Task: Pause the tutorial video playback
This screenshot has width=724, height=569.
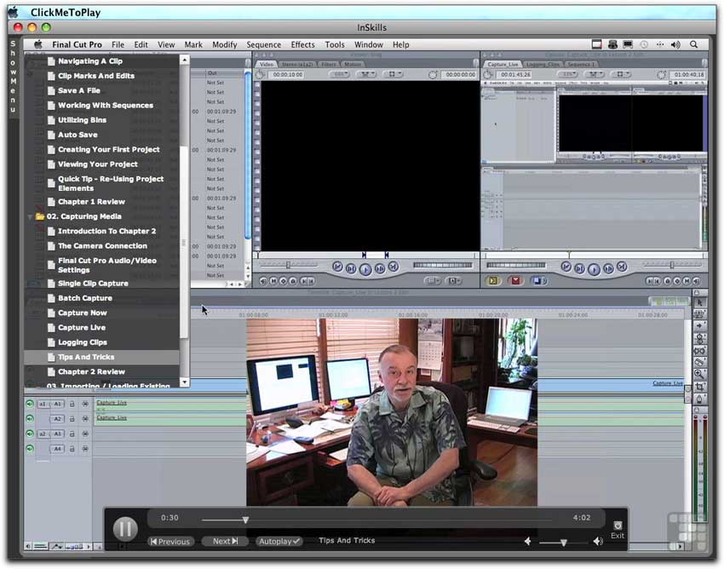Action: [125, 528]
